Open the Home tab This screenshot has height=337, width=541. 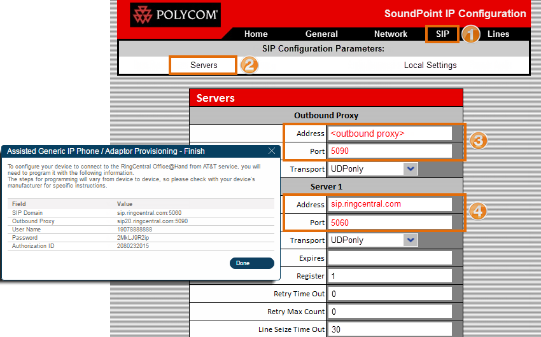tap(256, 34)
